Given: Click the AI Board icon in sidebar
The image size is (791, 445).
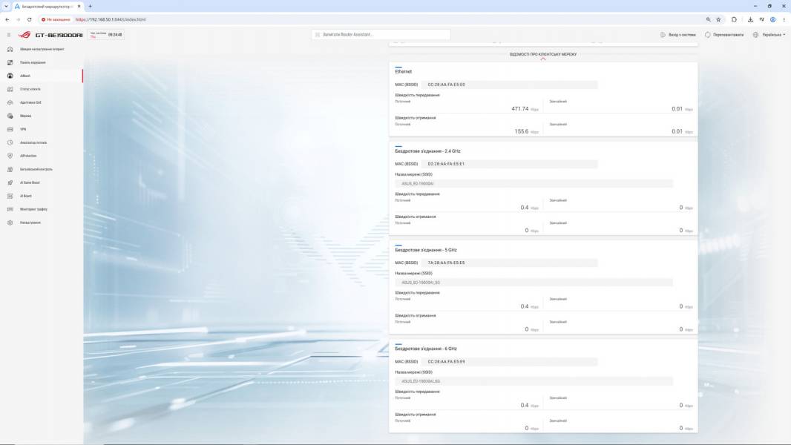Looking at the screenshot, I should [10, 196].
